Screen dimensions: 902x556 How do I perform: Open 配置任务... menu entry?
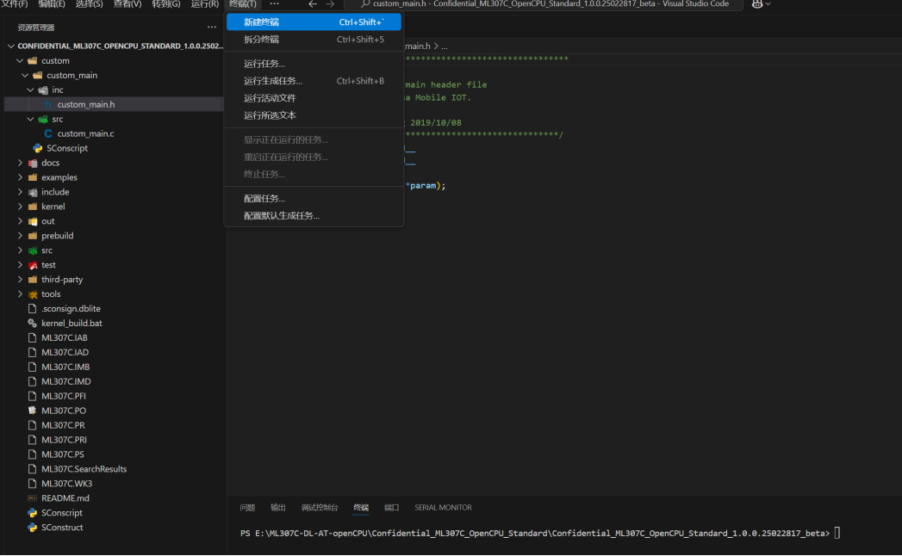tap(314, 198)
